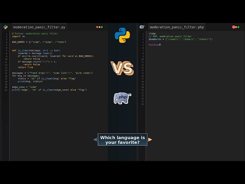The image size is (245, 184).
Task: Click the "print(msg, status)" line
Action: pyautogui.click(x=30, y=81)
